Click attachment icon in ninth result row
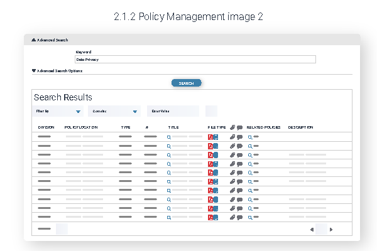This screenshot has width=377, height=251. coord(232,208)
